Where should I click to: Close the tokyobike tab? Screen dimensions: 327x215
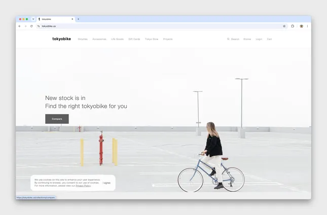72,19
